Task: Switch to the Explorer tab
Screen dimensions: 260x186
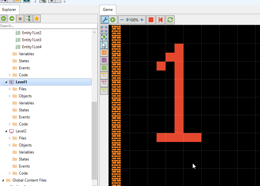Action: (x=9, y=10)
